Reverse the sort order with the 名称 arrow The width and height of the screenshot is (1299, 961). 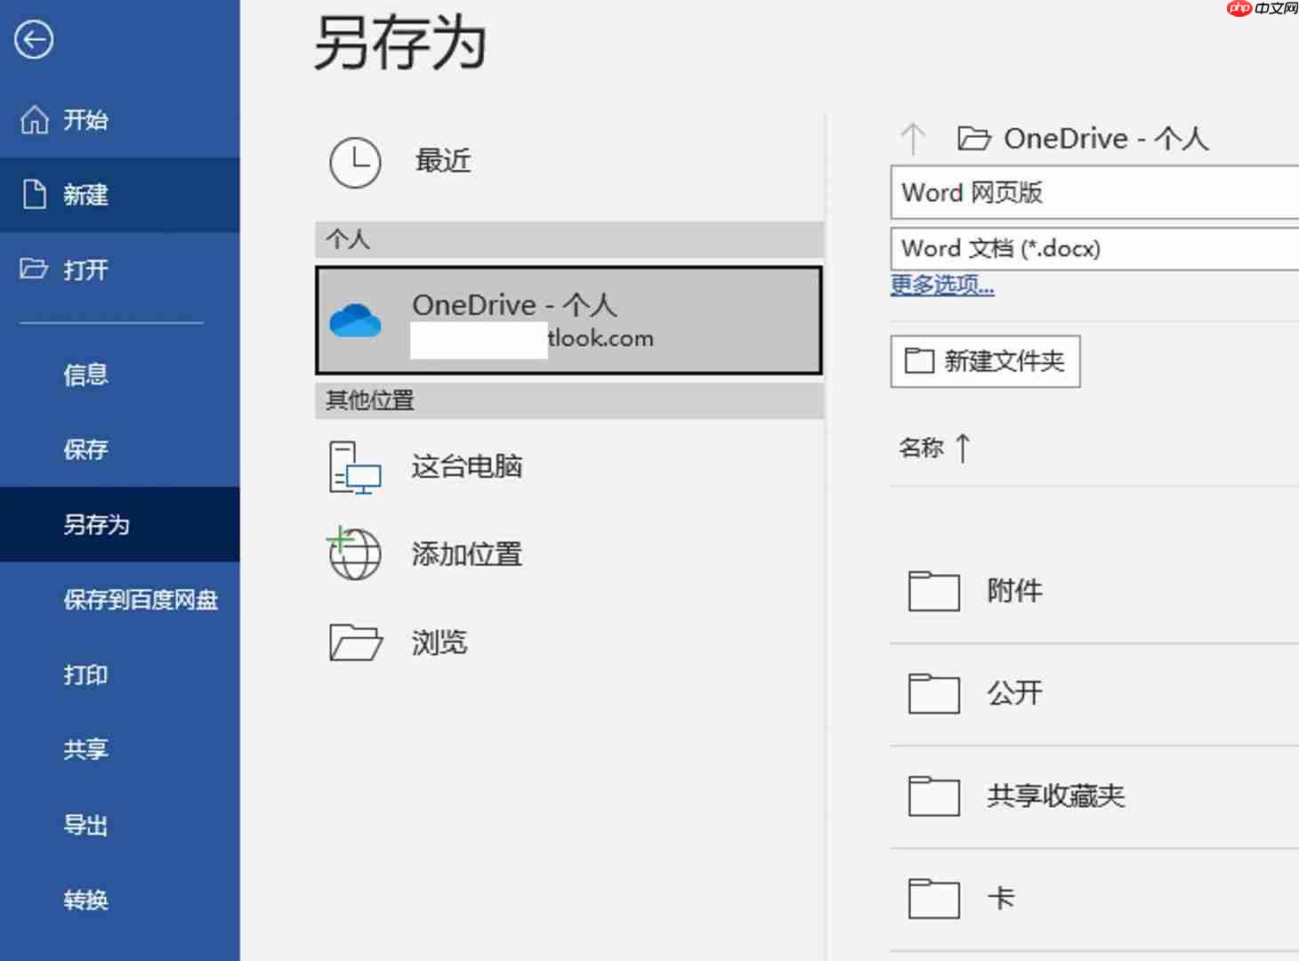coord(963,448)
